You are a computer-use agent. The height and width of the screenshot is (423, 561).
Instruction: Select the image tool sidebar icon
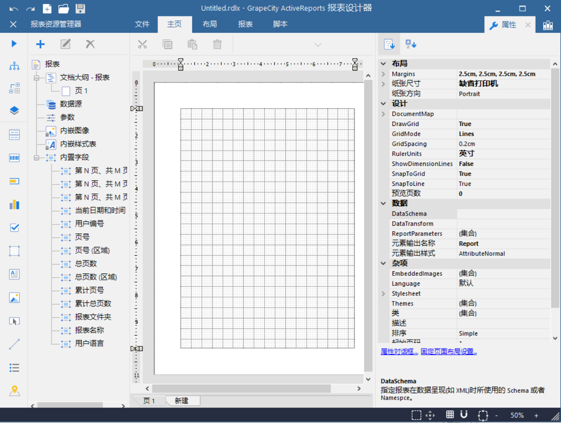[14, 298]
